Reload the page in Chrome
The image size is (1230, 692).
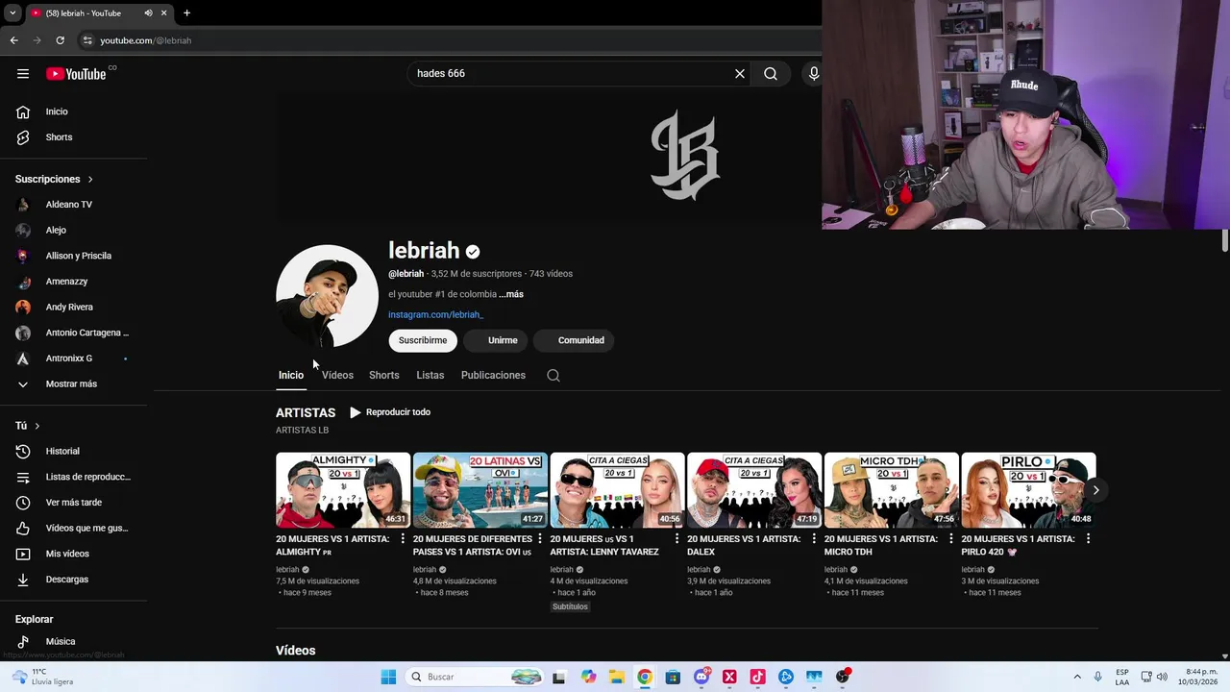tap(60, 40)
